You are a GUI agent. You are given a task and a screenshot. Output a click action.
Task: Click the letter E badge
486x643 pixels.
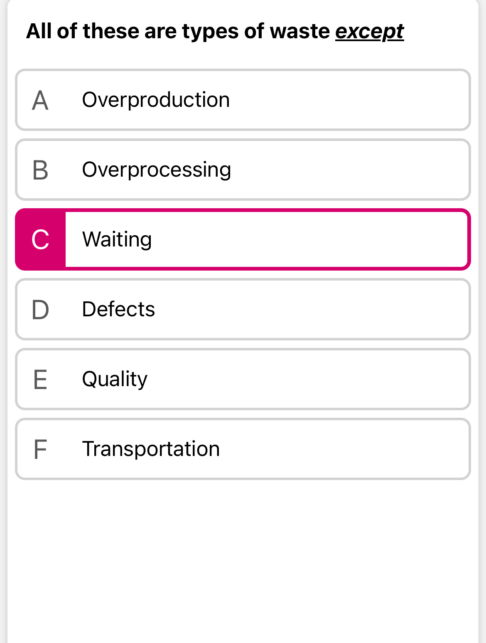(x=40, y=379)
